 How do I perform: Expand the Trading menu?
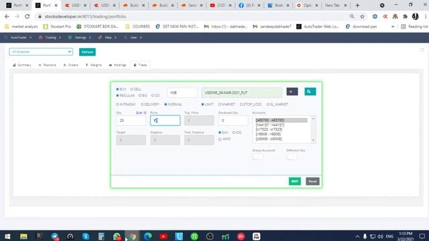coord(50,37)
